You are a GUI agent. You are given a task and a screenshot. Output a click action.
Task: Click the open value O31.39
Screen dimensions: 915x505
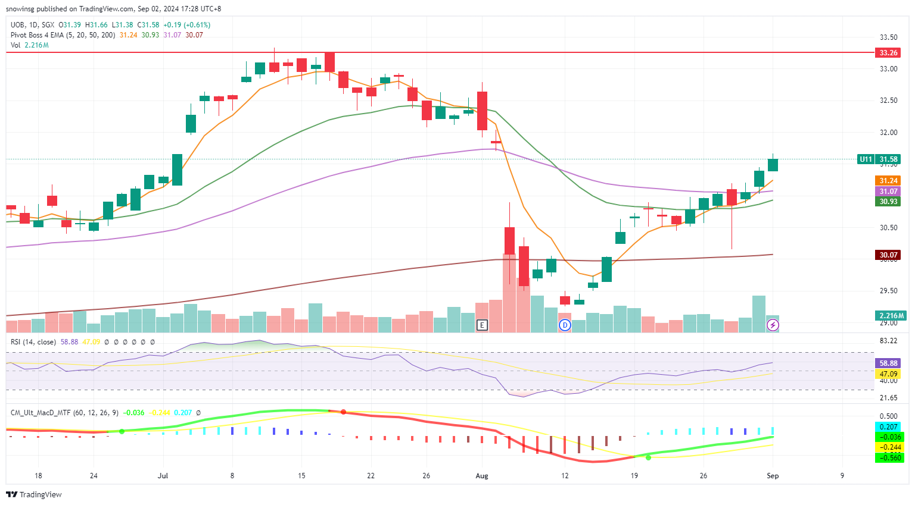point(70,25)
